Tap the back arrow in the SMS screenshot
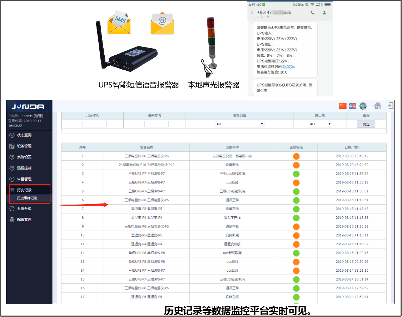 pyautogui.click(x=252, y=12)
